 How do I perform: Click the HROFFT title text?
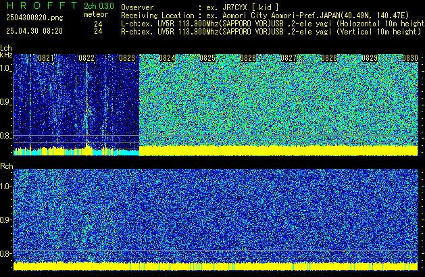click(x=42, y=5)
